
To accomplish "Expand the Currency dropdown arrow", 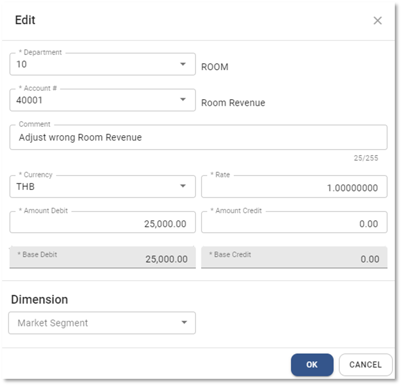I will coord(183,187).
